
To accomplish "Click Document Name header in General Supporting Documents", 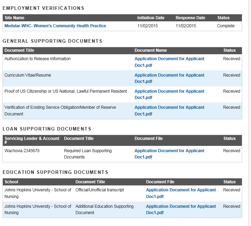I will pyautogui.click(x=151, y=50).
